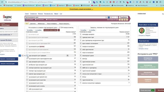Open the browser extensions puzzle-piece icon

160,2
